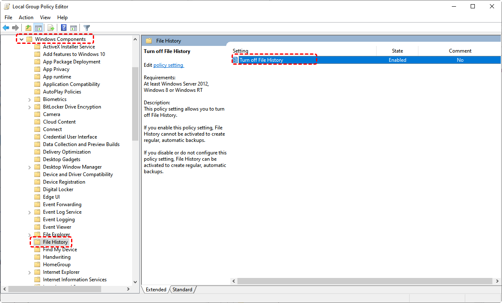Toggle the Show/Hide Console Tree icon
Screen dimensions: 502x303
[38, 28]
